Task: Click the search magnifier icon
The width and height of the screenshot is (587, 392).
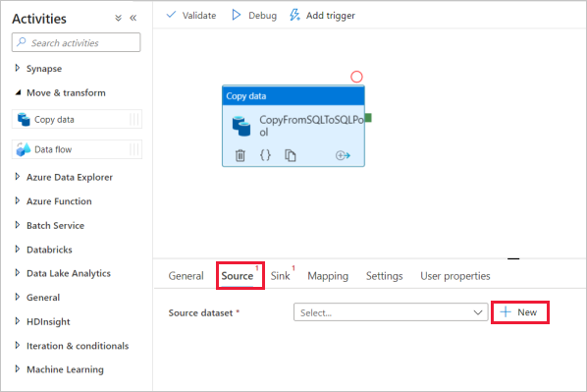Action: (22, 42)
